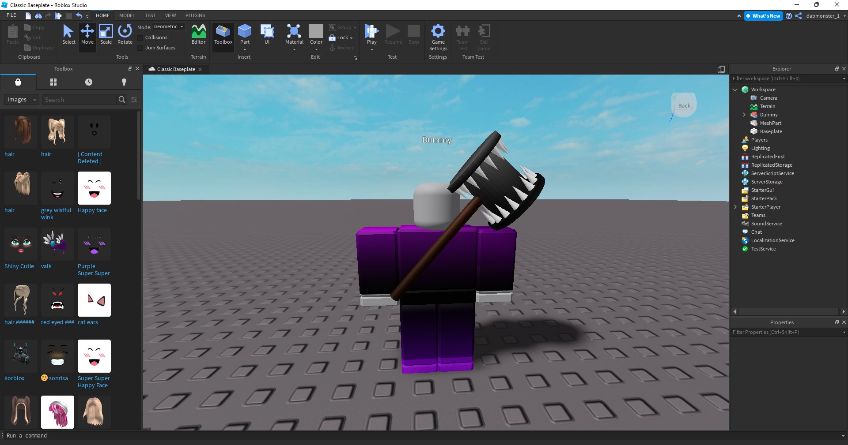Switch to the TEST ribbon tab

click(150, 15)
